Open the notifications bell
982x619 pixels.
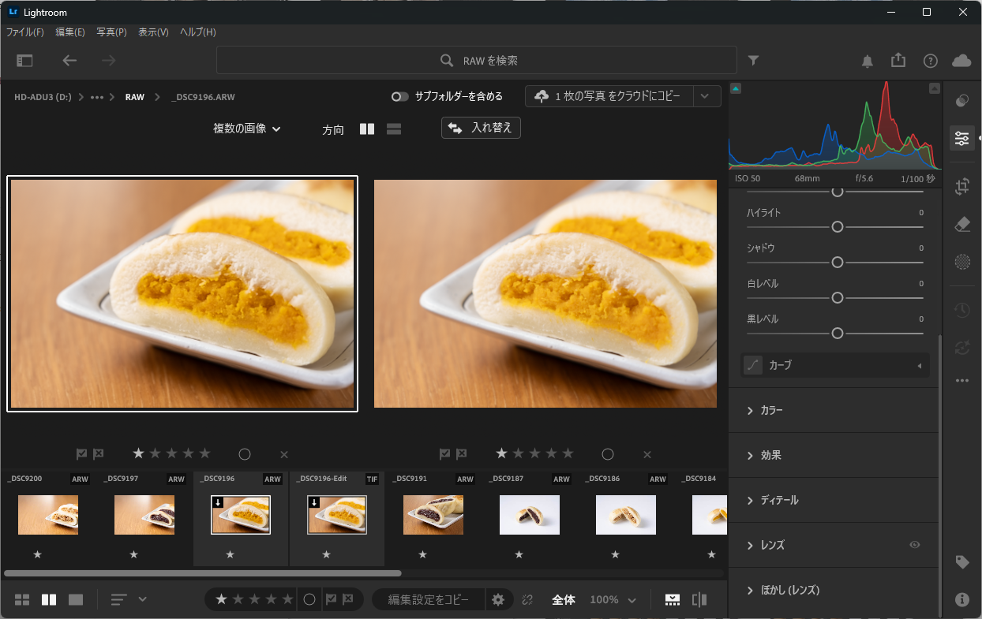867,61
